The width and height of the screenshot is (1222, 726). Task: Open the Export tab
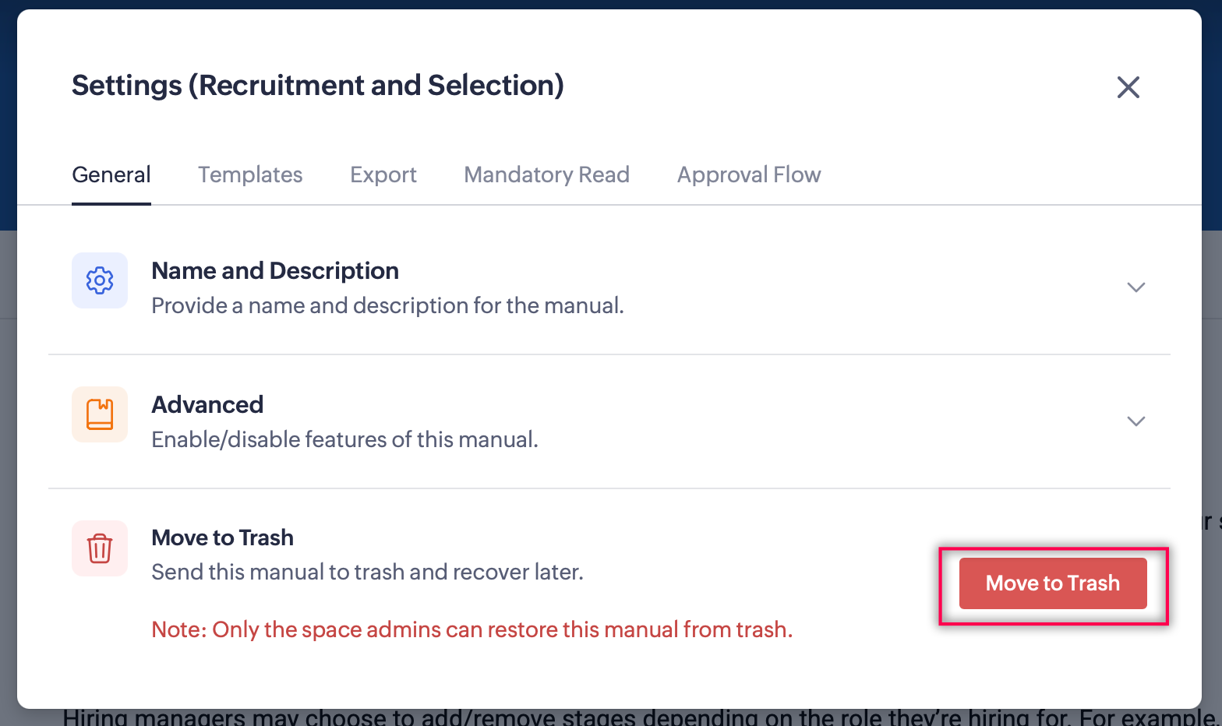(x=383, y=174)
